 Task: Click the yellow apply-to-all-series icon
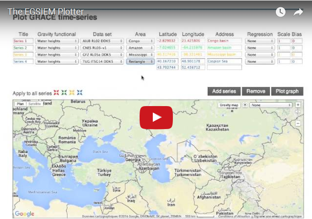click(72, 92)
